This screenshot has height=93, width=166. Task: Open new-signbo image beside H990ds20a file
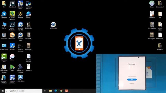coord(152,36)
